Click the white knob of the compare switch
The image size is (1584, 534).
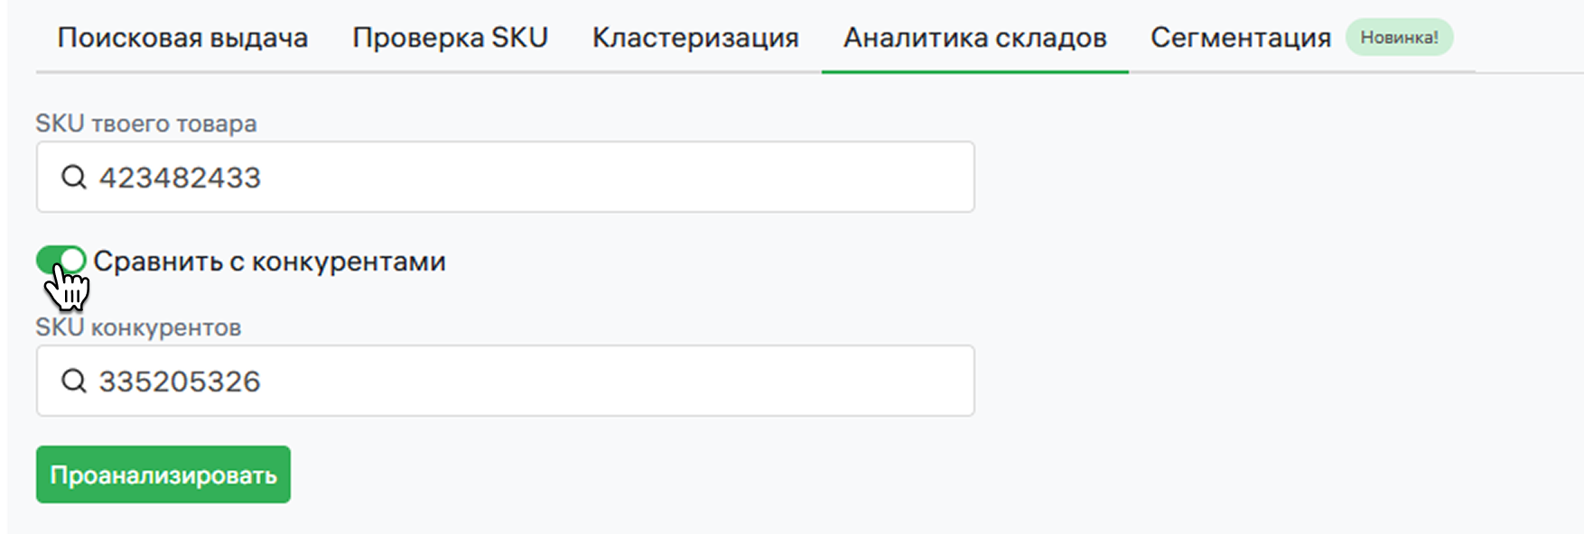click(x=72, y=261)
